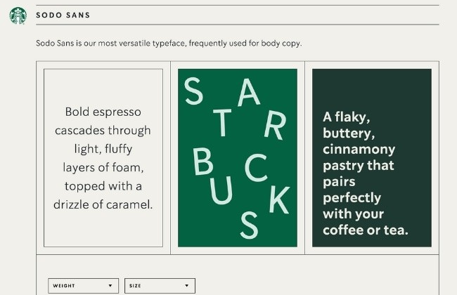
Task: Click the arrow on the Weight selector
Action: click(x=110, y=286)
